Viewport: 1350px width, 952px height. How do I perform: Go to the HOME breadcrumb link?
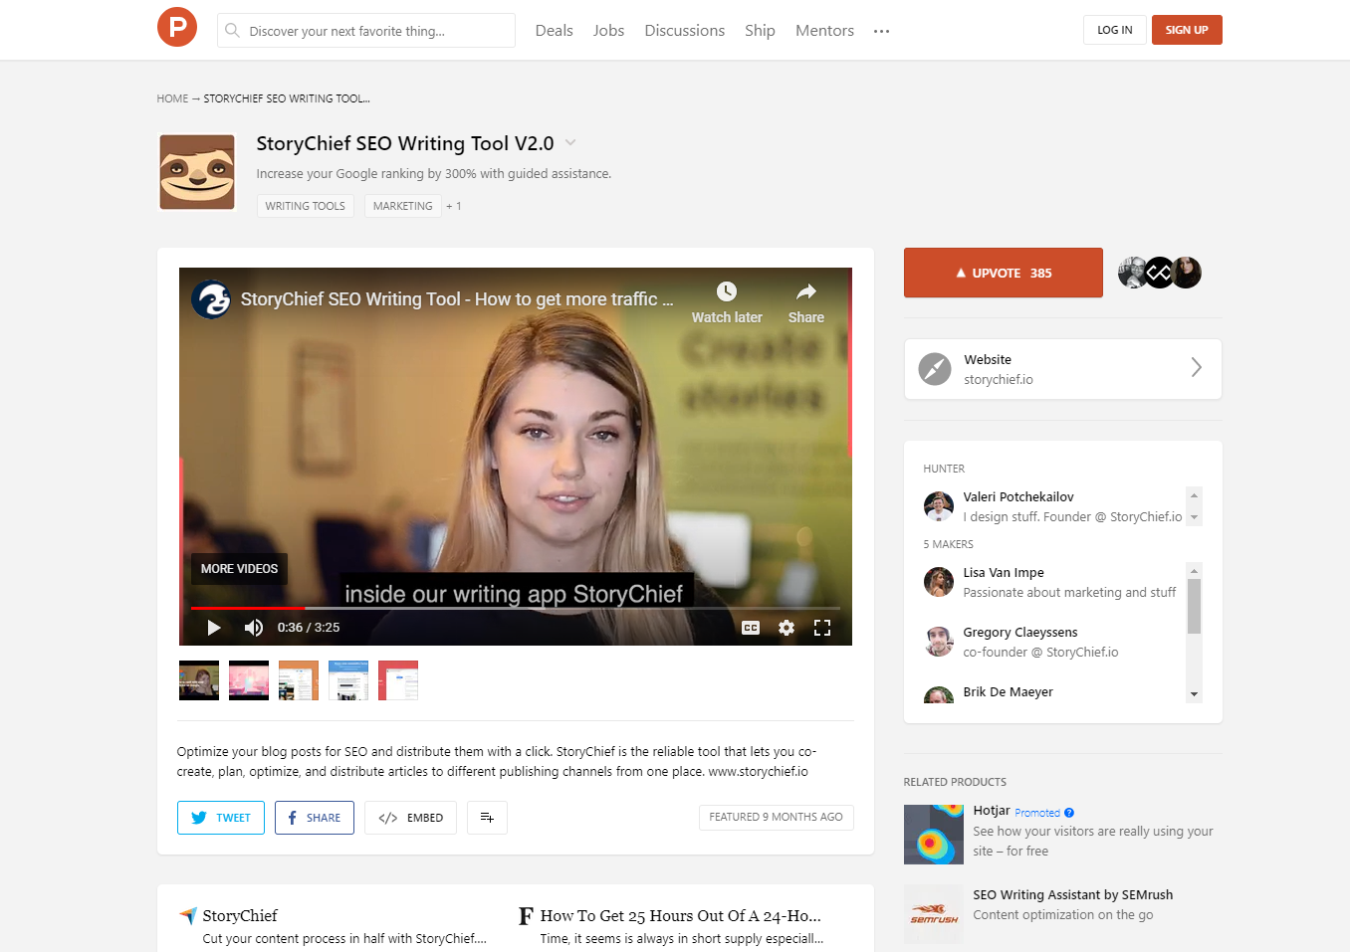(x=172, y=98)
